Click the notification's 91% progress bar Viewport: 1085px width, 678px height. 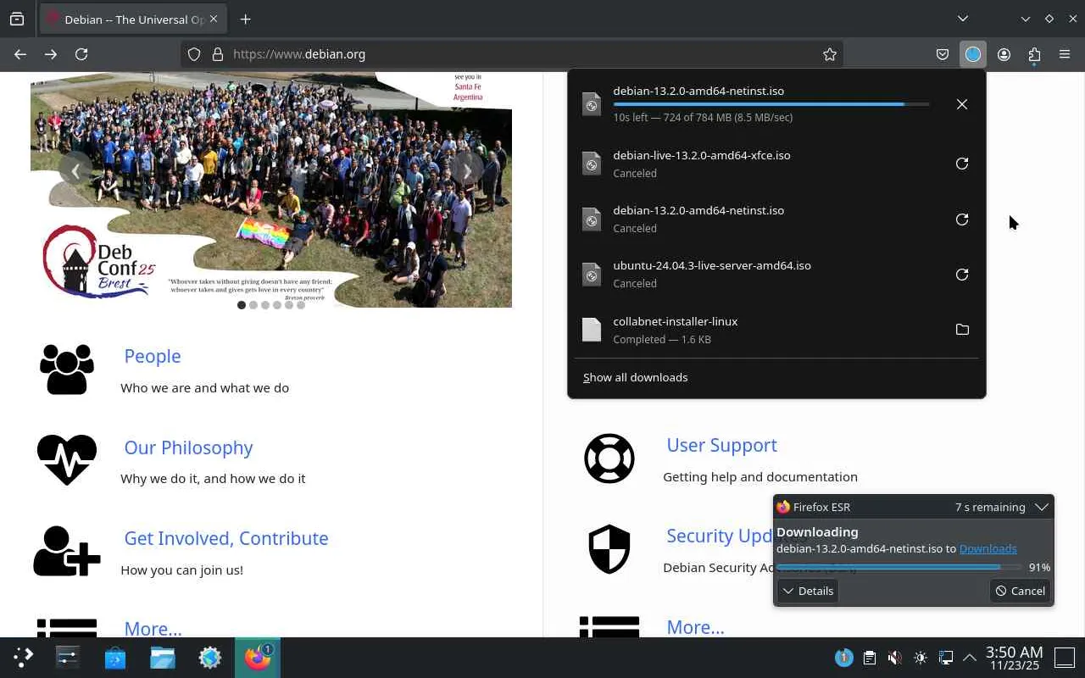(899, 567)
